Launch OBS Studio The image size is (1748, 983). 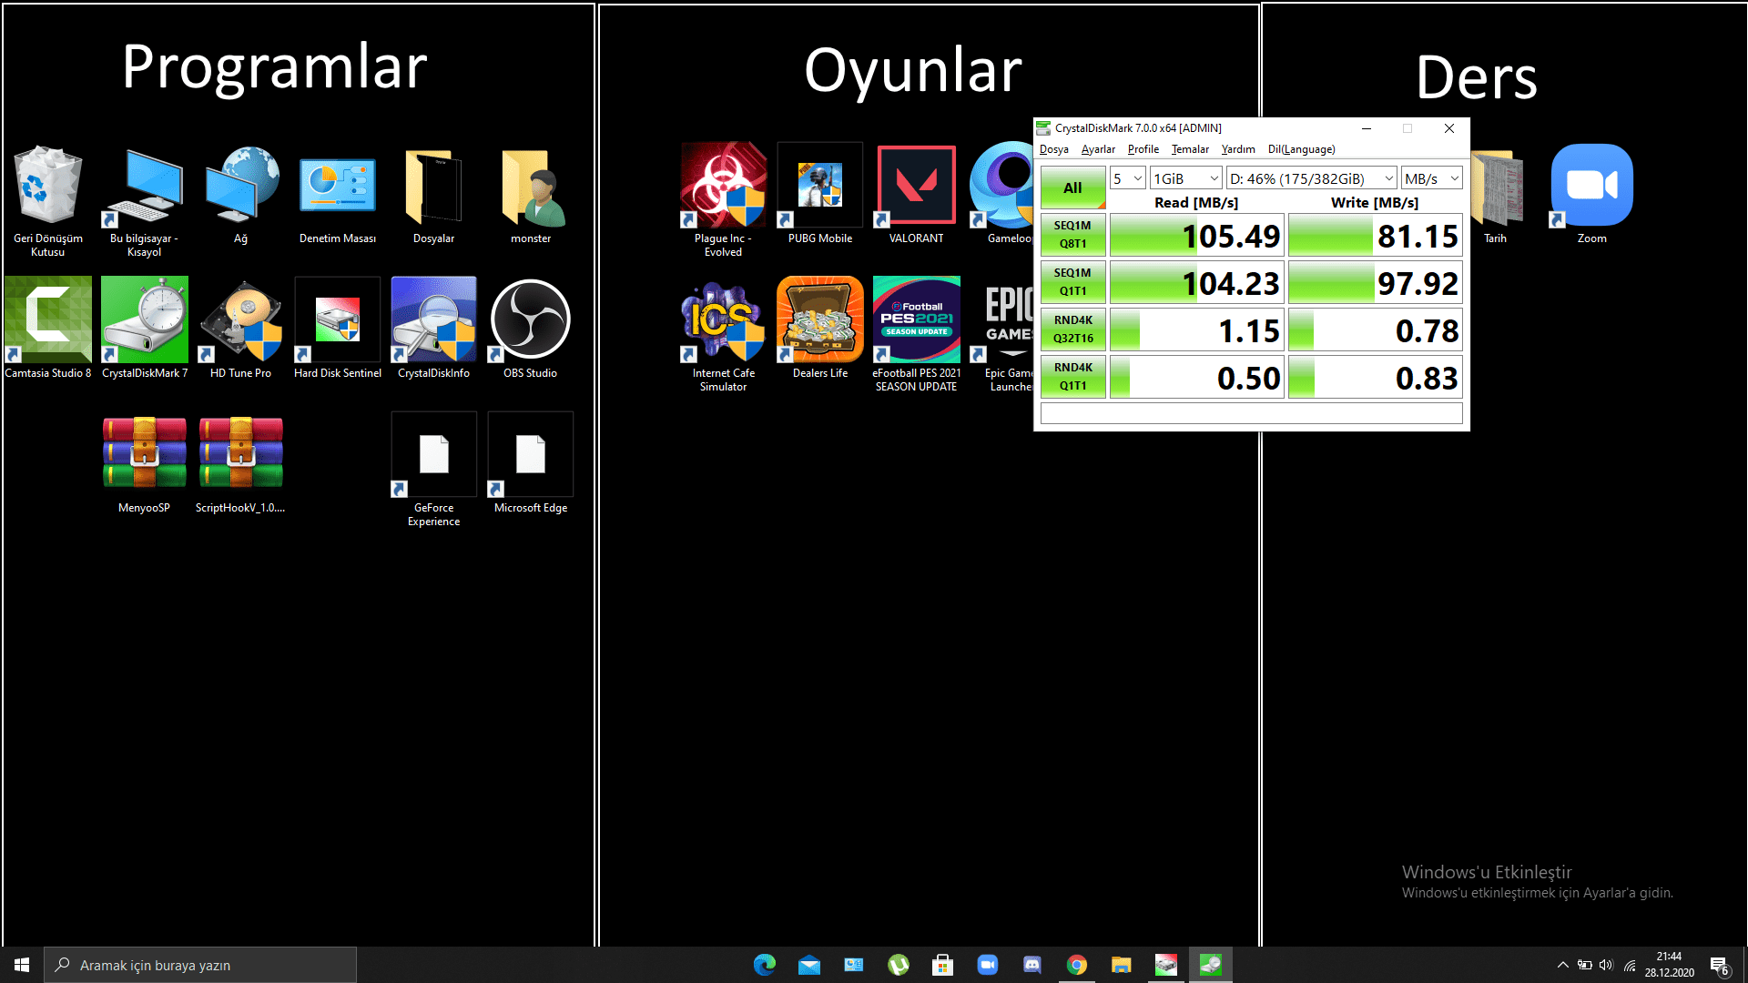[530, 319]
